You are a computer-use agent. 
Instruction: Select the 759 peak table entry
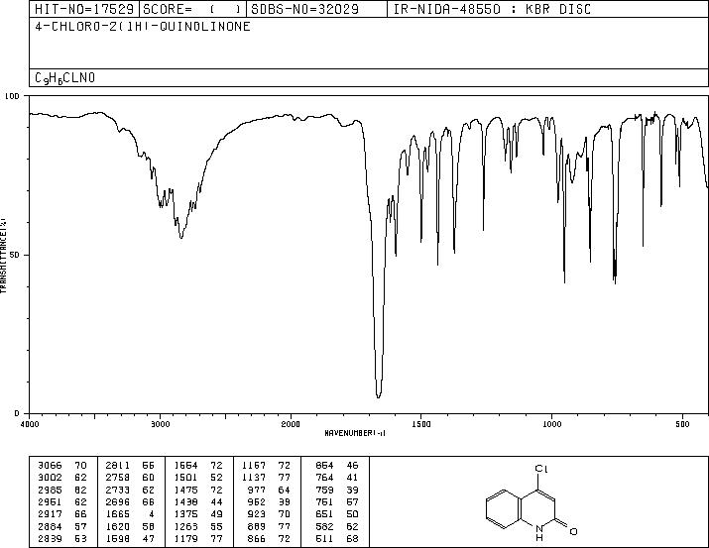click(x=337, y=490)
